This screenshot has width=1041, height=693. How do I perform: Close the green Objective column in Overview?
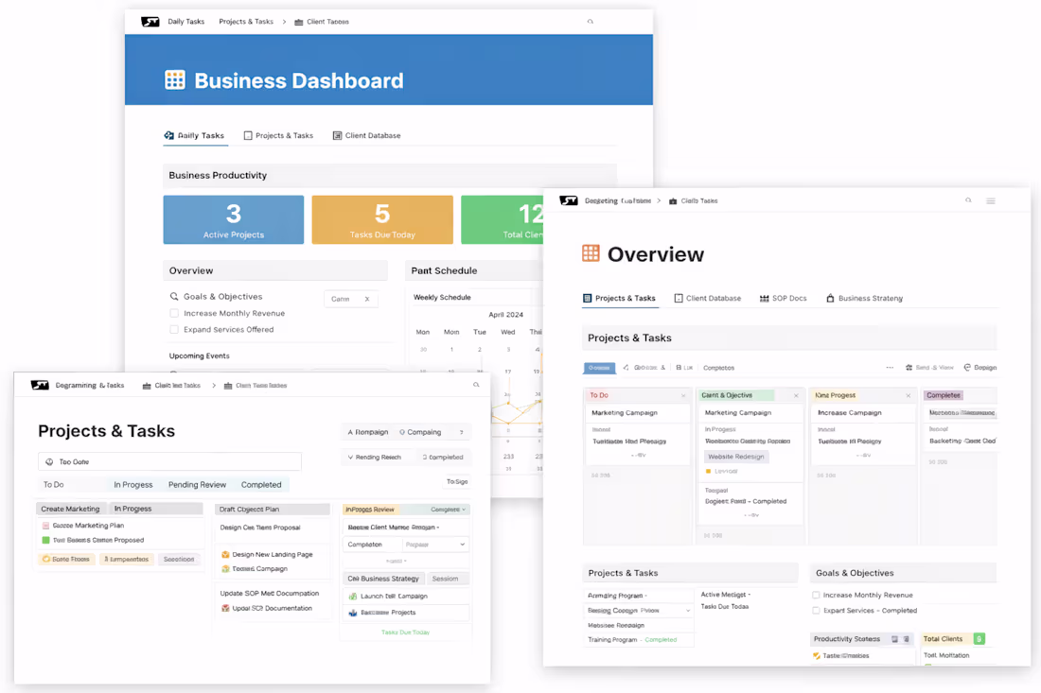pos(796,395)
